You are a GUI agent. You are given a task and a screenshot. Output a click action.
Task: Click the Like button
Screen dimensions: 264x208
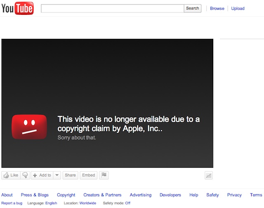pyautogui.click(x=11, y=175)
